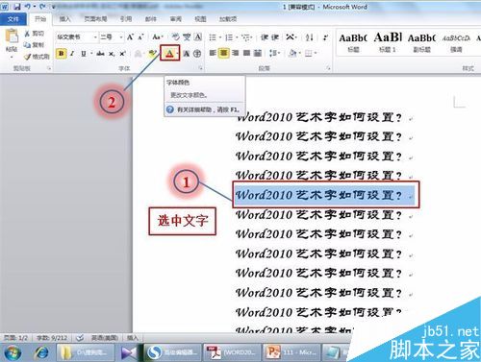Open the PDF reader taskbar item
Image resolution: width=481 pixels, height=362 pixels.
click(232, 352)
